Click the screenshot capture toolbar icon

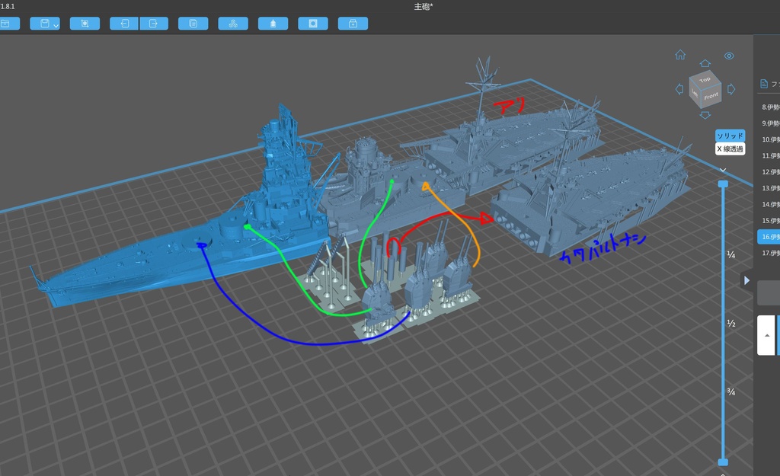click(85, 24)
